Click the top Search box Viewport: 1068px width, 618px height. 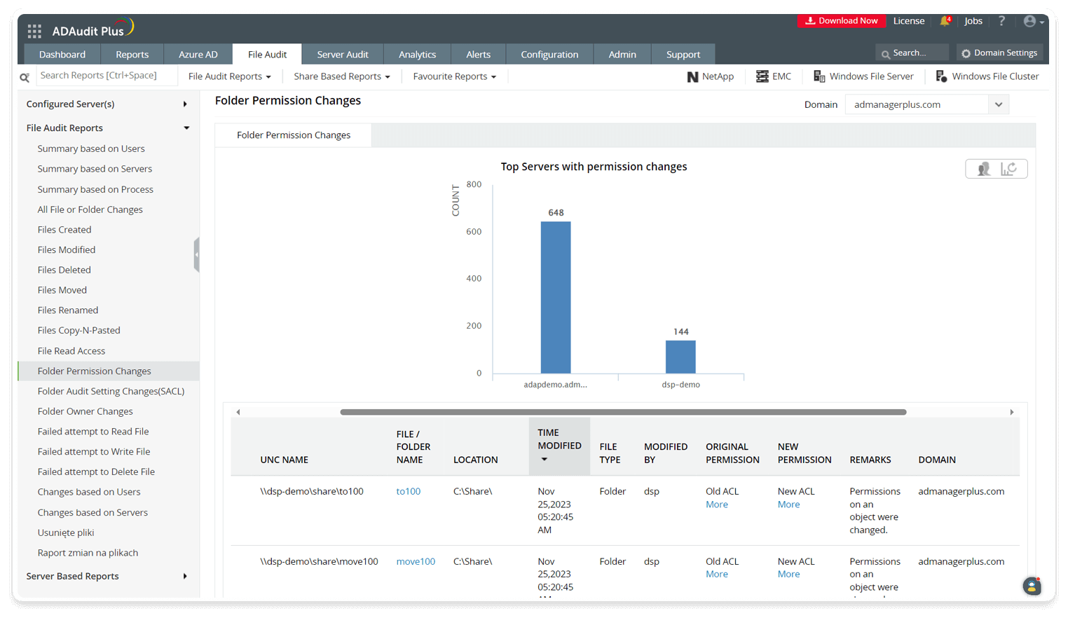(912, 53)
